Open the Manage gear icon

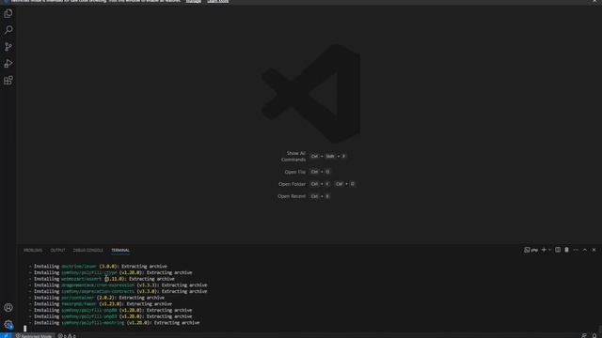click(8, 324)
